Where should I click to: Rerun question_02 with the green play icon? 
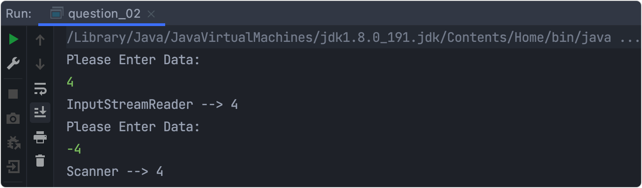(x=14, y=40)
